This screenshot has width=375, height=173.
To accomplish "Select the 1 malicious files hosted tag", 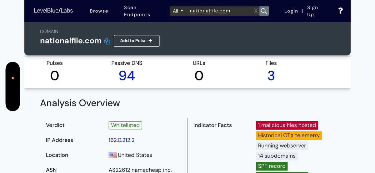I will (287, 125).
